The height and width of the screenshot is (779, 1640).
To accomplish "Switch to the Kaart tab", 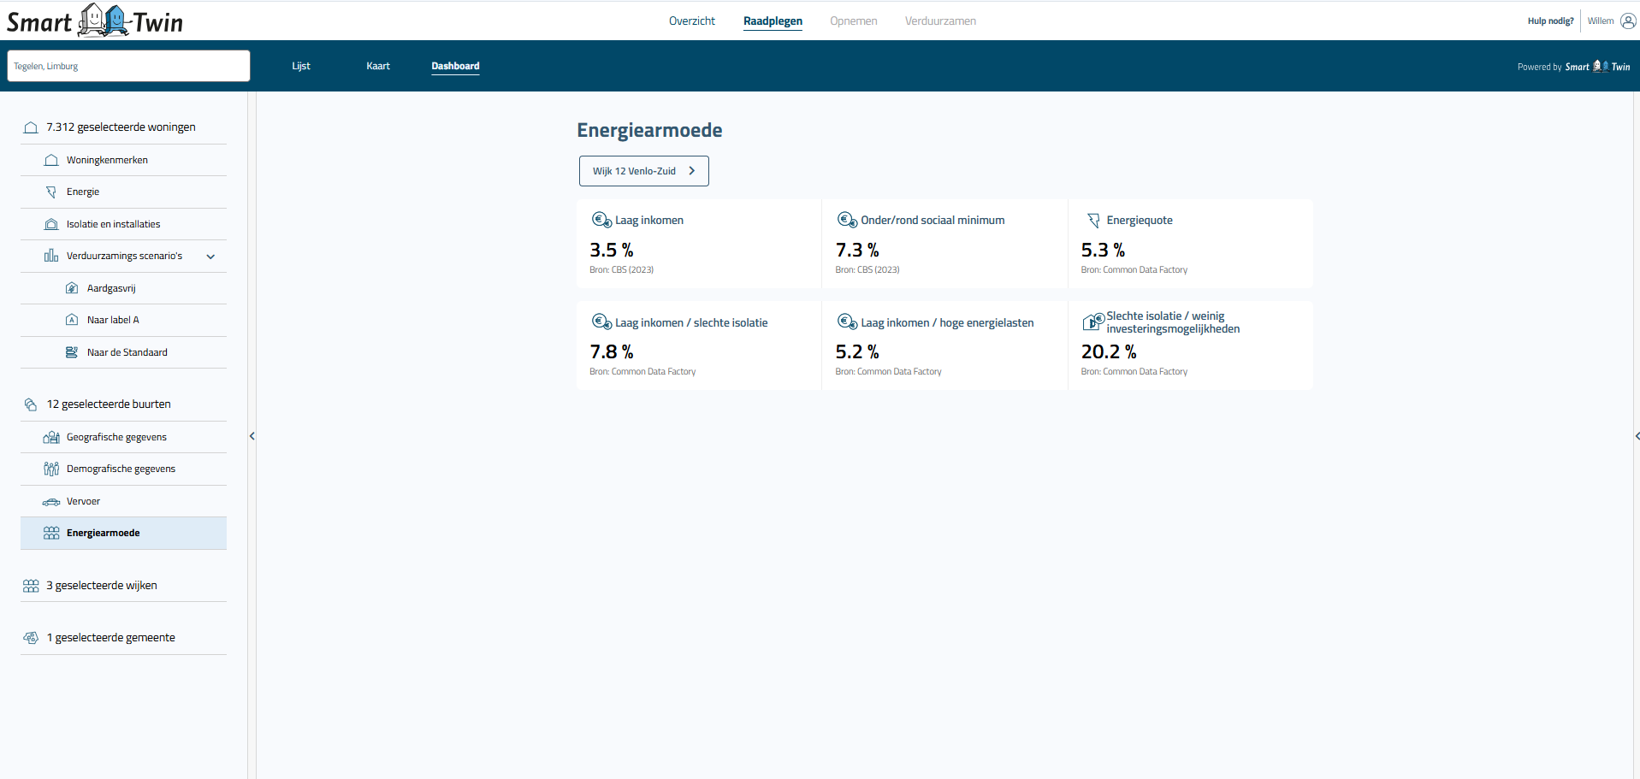I will [x=377, y=66].
